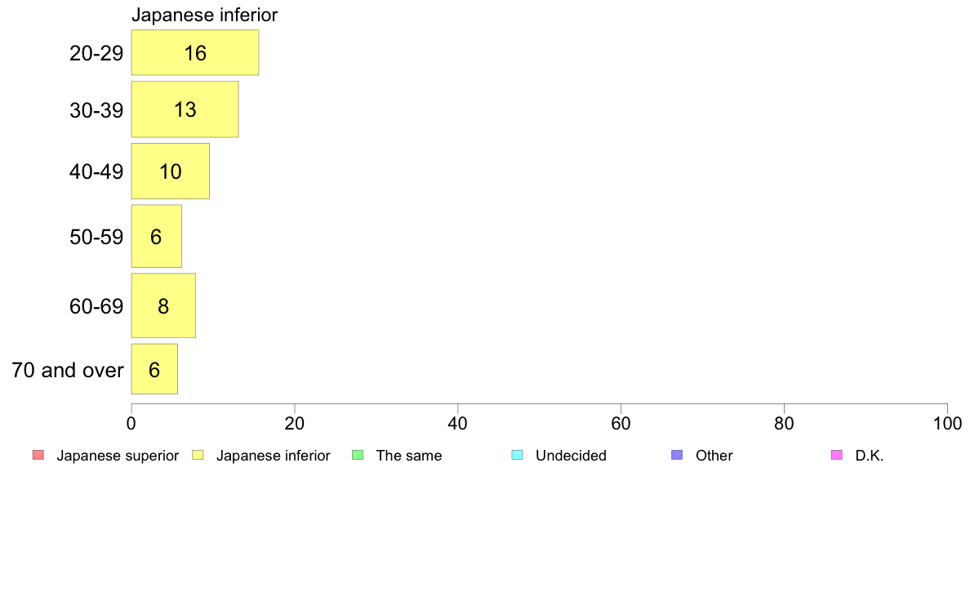Click the magenta D.K. legend swatch
970x601 pixels.
[x=835, y=455]
